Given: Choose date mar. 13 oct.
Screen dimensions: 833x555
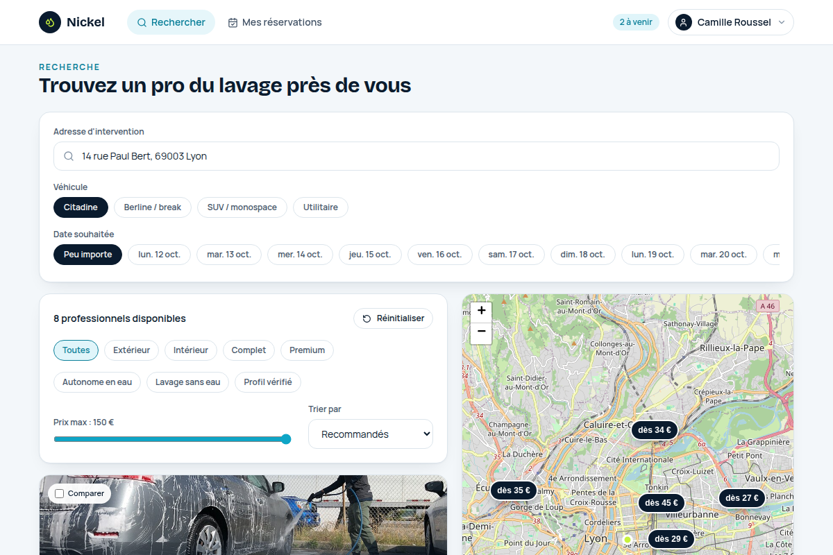Looking at the screenshot, I should (229, 255).
